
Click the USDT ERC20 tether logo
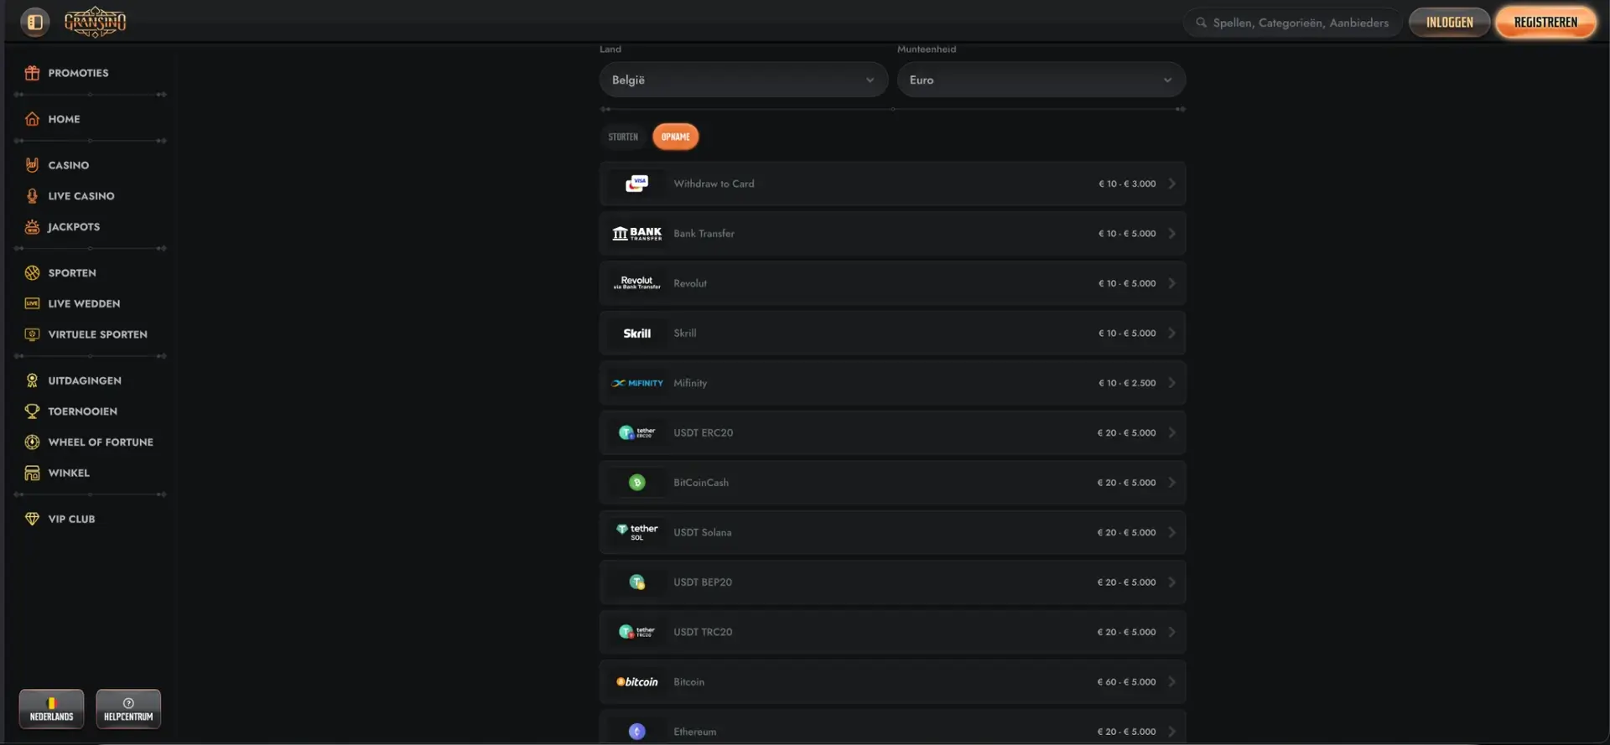coord(637,432)
